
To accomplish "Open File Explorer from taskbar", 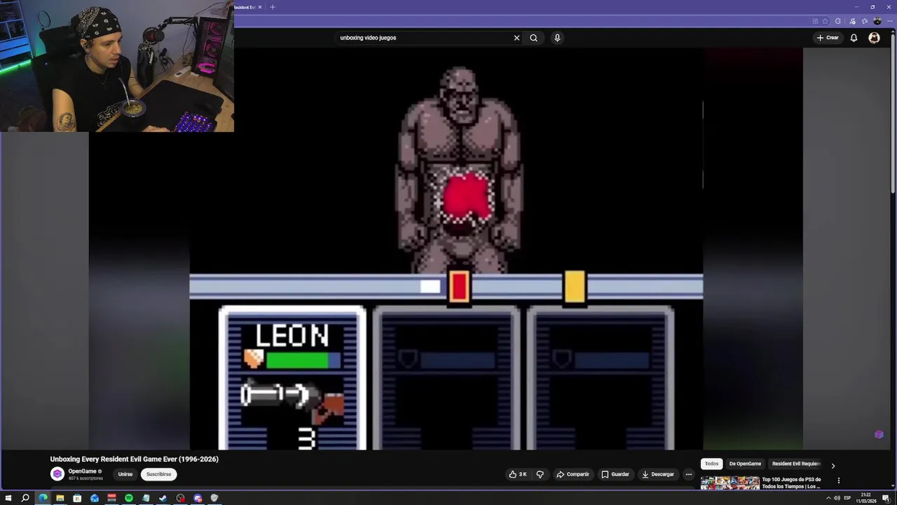I will click(60, 498).
